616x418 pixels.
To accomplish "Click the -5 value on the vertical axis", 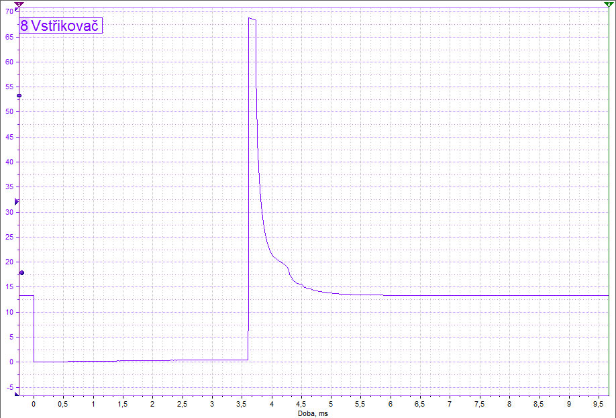I will tap(9, 387).
